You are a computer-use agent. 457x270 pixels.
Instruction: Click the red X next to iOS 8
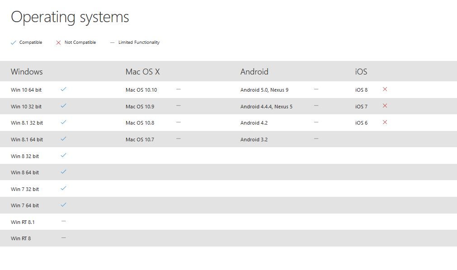coord(385,89)
